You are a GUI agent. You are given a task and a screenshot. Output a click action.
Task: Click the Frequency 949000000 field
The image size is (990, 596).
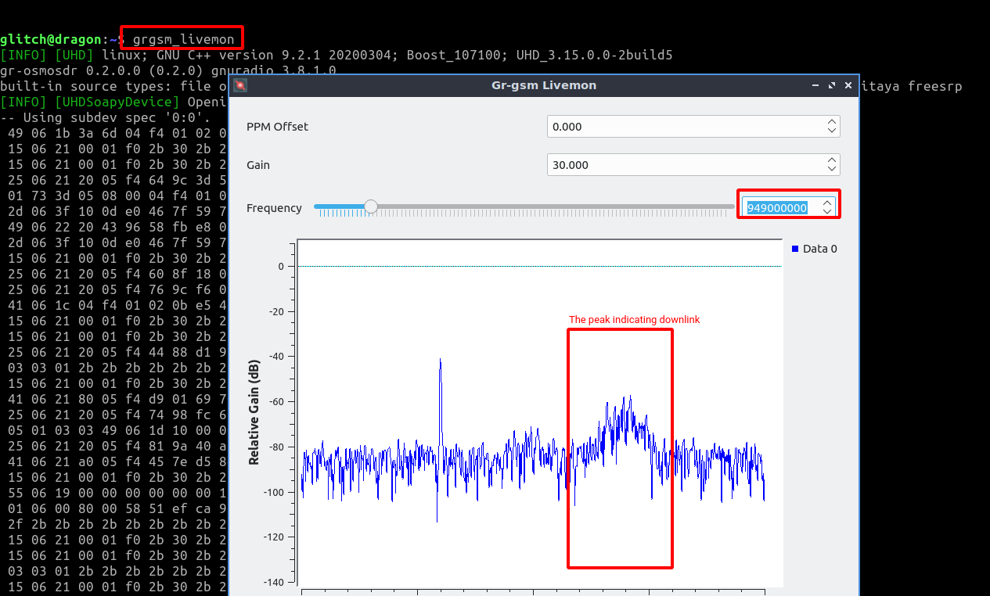click(x=777, y=208)
